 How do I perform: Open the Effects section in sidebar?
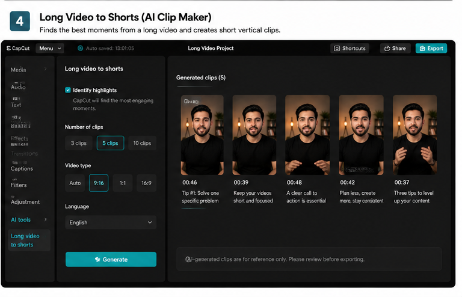(x=19, y=138)
